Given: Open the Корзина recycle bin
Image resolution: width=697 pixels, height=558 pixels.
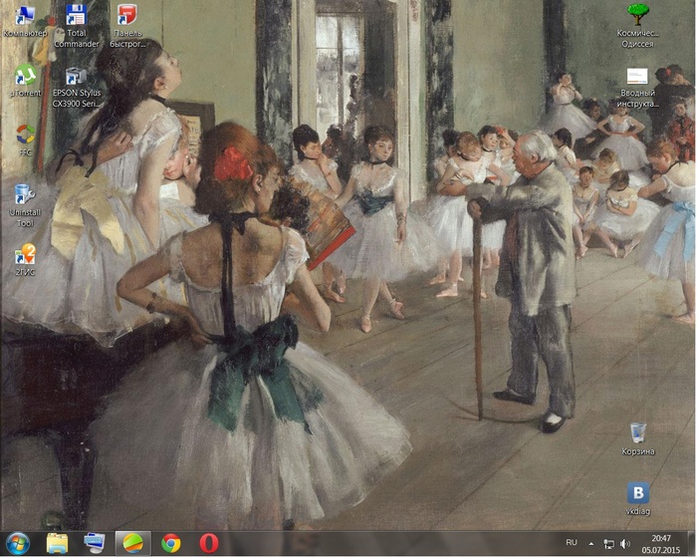Looking at the screenshot, I should [638, 438].
